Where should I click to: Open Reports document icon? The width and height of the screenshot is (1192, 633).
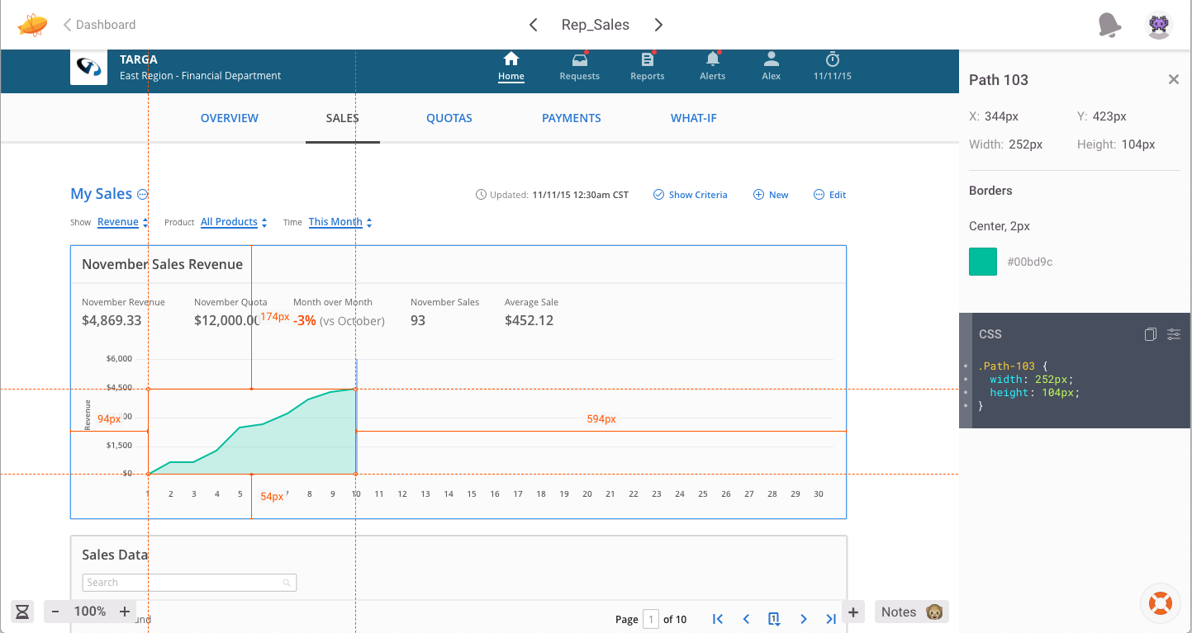(648, 59)
